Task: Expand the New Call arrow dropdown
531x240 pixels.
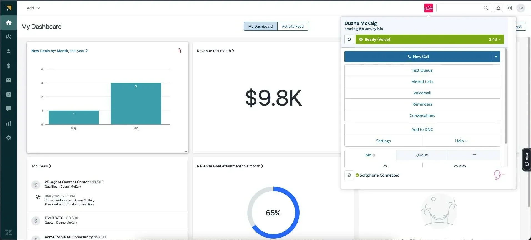Action: tap(496, 57)
